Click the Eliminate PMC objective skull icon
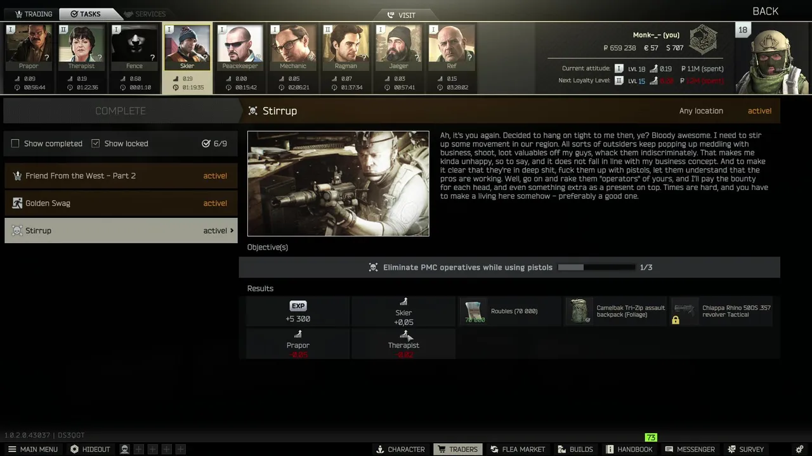The image size is (812, 456). (374, 267)
